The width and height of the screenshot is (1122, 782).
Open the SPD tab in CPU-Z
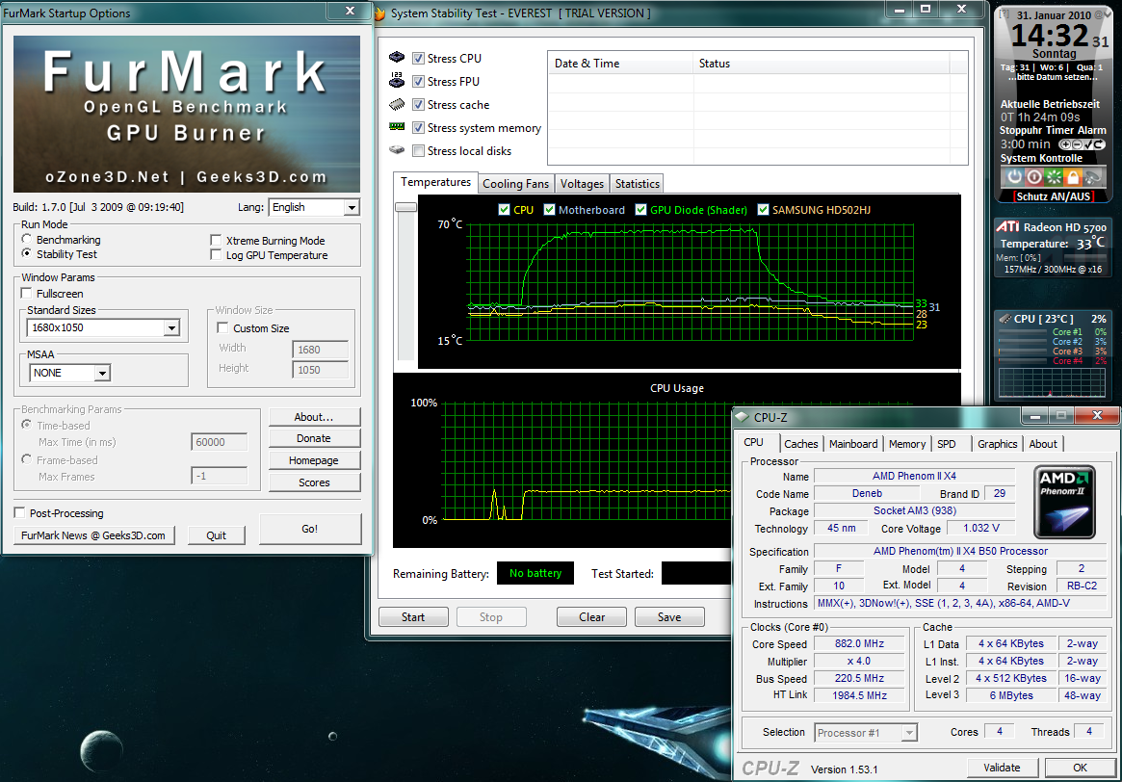[x=947, y=444]
